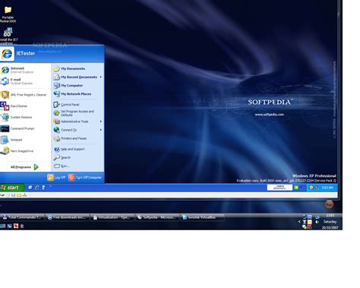Switch to Virtualization taskbar button
Screen dimensions: 360x288
(112, 217)
